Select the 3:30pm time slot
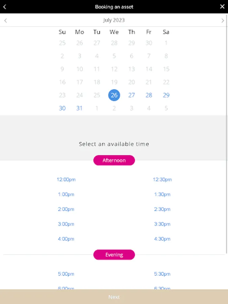 (x=162, y=224)
